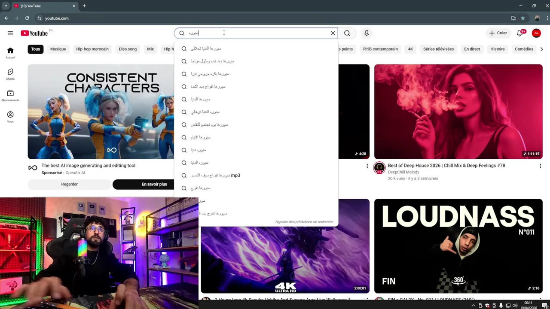
Task: Open the DeepChill Melody channel avatar
Action: (379, 168)
